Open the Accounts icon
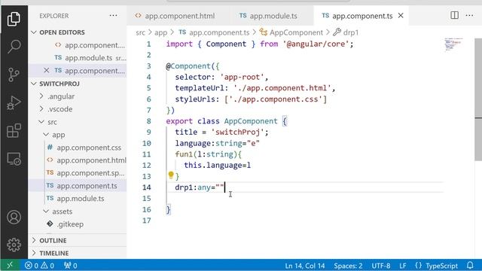The width and height of the screenshot is (482, 271). click(14, 217)
